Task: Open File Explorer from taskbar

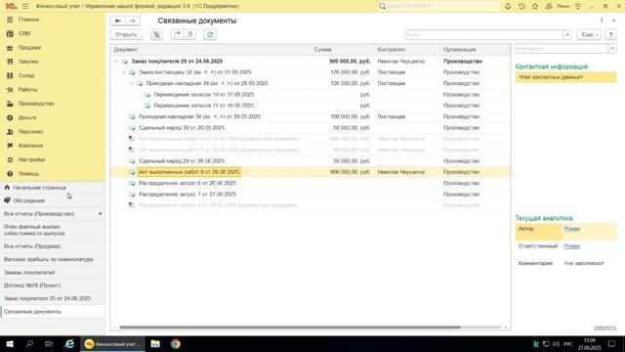Action: (x=155, y=343)
